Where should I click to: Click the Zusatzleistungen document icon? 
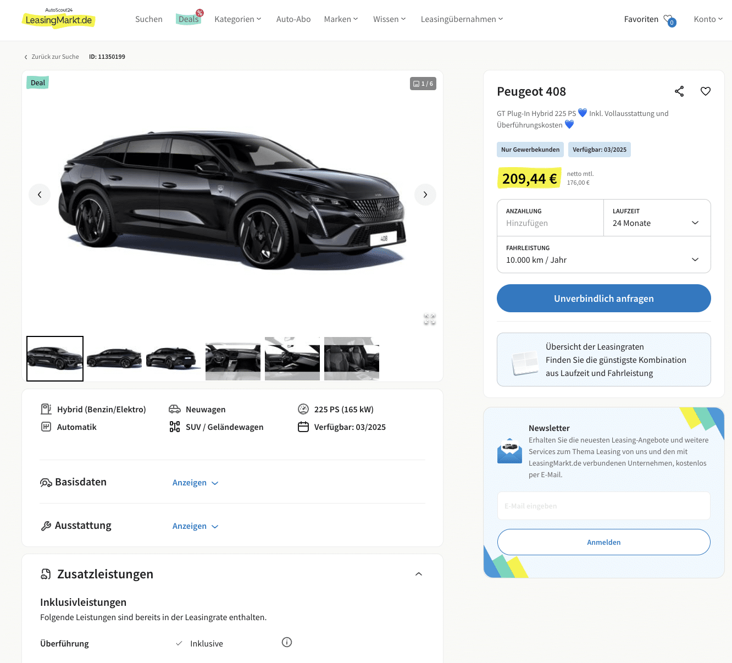click(46, 574)
